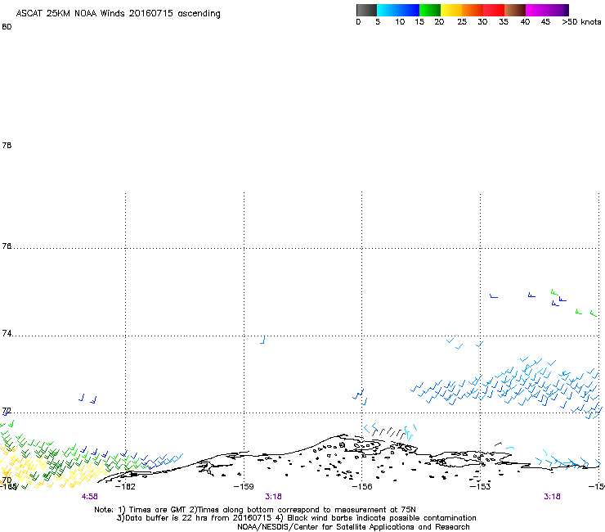The height and width of the screenshot is (532, 605).
Task: Click the '>50 knots' legend label
Action: click(581, 22)
